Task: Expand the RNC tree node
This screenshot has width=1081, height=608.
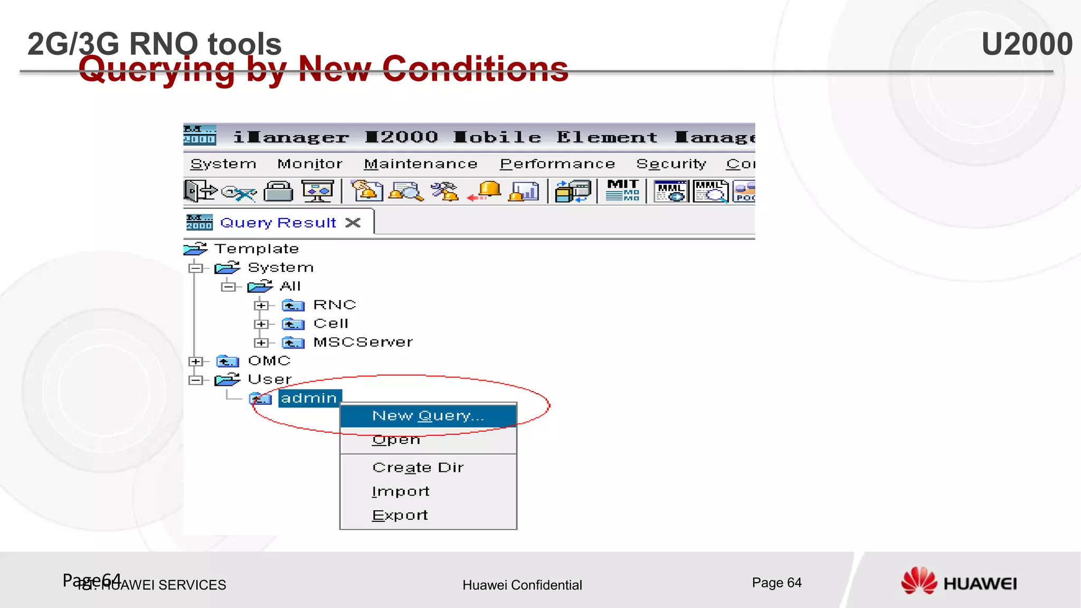Action: coord(261,306)
